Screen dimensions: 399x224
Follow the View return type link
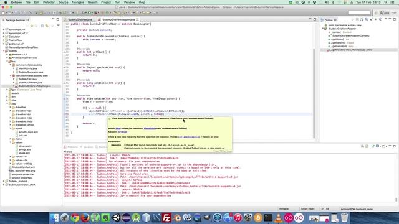(118, 129)
